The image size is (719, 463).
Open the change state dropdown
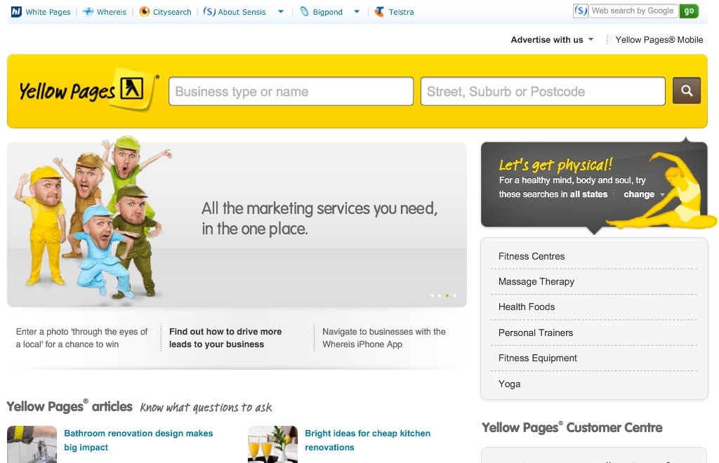pos(644,194)
